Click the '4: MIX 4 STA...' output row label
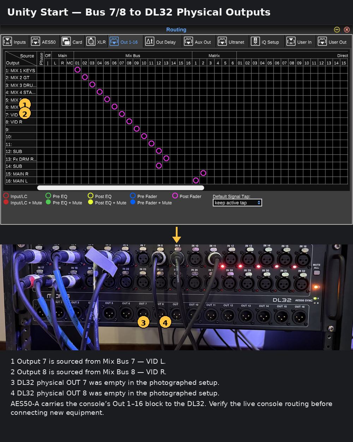353x442 pixels. [x=21, y=92]
